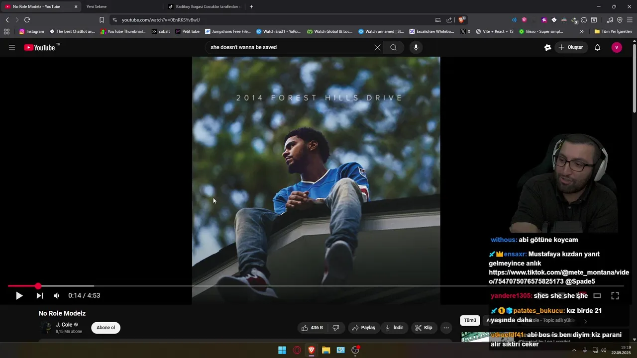The image size is (637, 358).
Task: Click the search field text
Action: click(243, 47)
